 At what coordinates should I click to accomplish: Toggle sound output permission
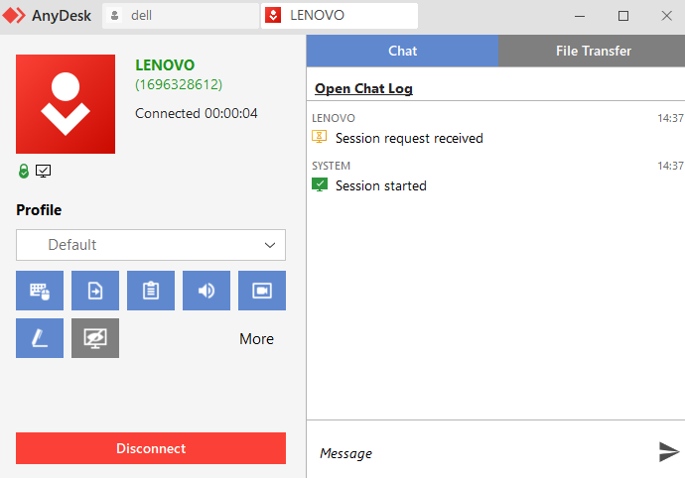tap(206, 291)
